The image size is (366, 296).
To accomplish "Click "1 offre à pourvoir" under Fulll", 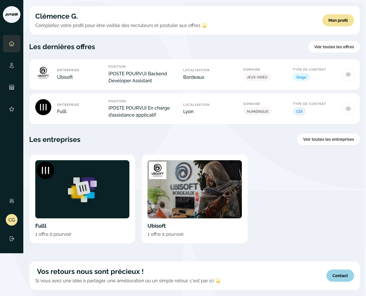I will (x=53, y=234).
